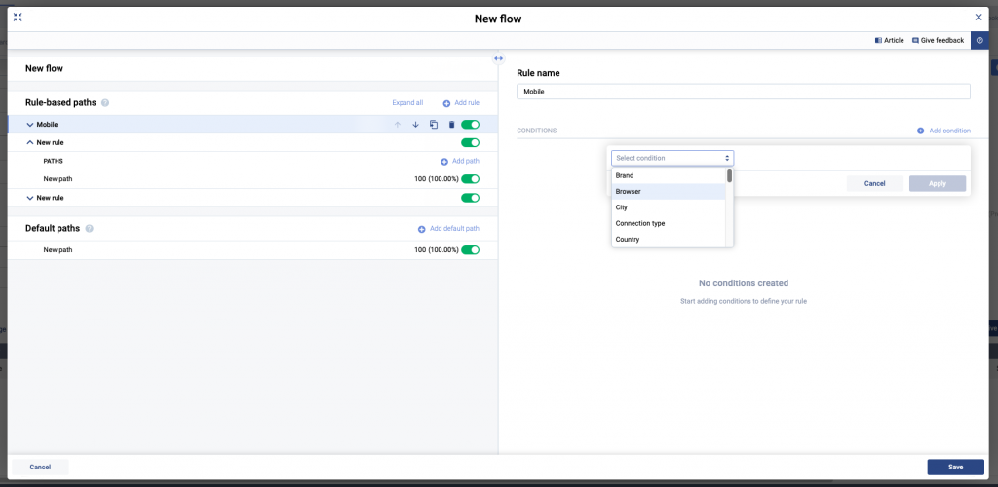This screenshot has height=487, width=998.
Task: Click the Add rule link
Action: tap(467, 103)
